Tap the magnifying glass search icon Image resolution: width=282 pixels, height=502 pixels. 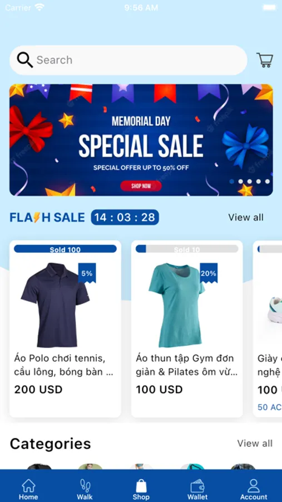pos(24,60)
